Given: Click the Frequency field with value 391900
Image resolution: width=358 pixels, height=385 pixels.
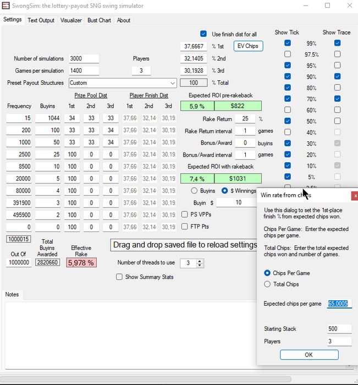Looking at the screenshot, I should tap(19, 203).
